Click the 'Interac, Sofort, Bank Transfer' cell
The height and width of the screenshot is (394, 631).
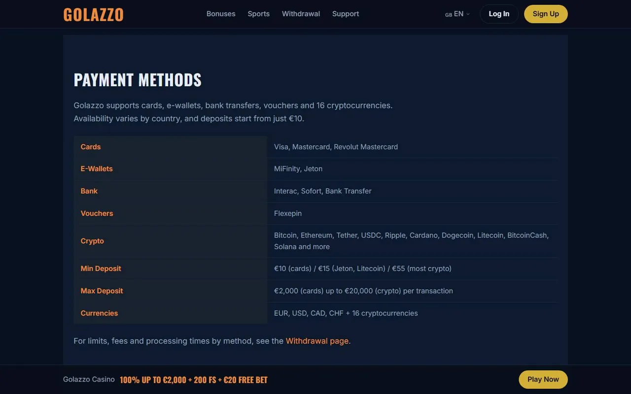pyautogui.click(x=413, y=191)
